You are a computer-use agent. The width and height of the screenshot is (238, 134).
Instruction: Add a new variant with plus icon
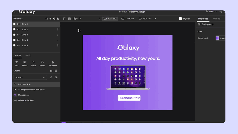tap(50, 19)
